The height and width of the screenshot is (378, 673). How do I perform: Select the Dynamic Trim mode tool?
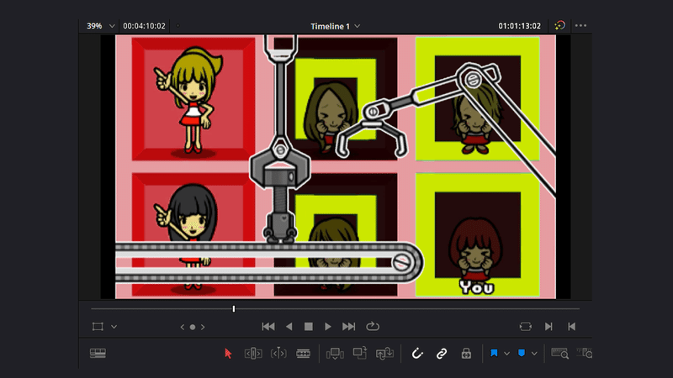pos(278,354)
